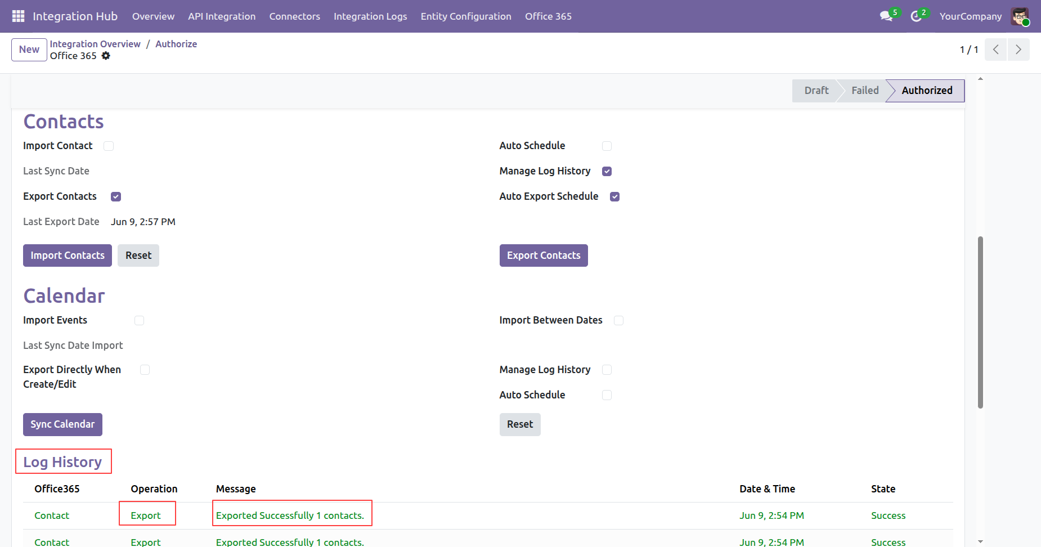Toggle the Import Contact checkbox
The height and width of the screenshot is (547, 1041).
point(109,146)
